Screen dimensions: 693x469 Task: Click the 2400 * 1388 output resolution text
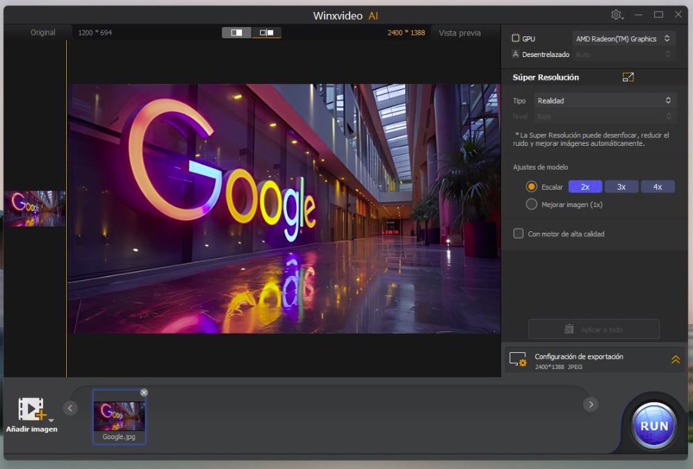pyautogui.click(x=406, y=33)
